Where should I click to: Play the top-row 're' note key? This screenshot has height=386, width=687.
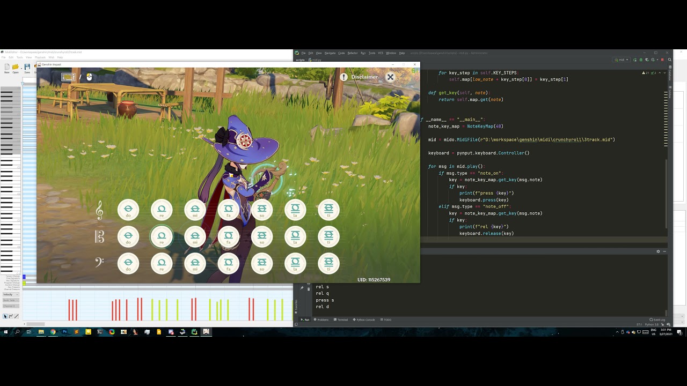tap(162, 210)
